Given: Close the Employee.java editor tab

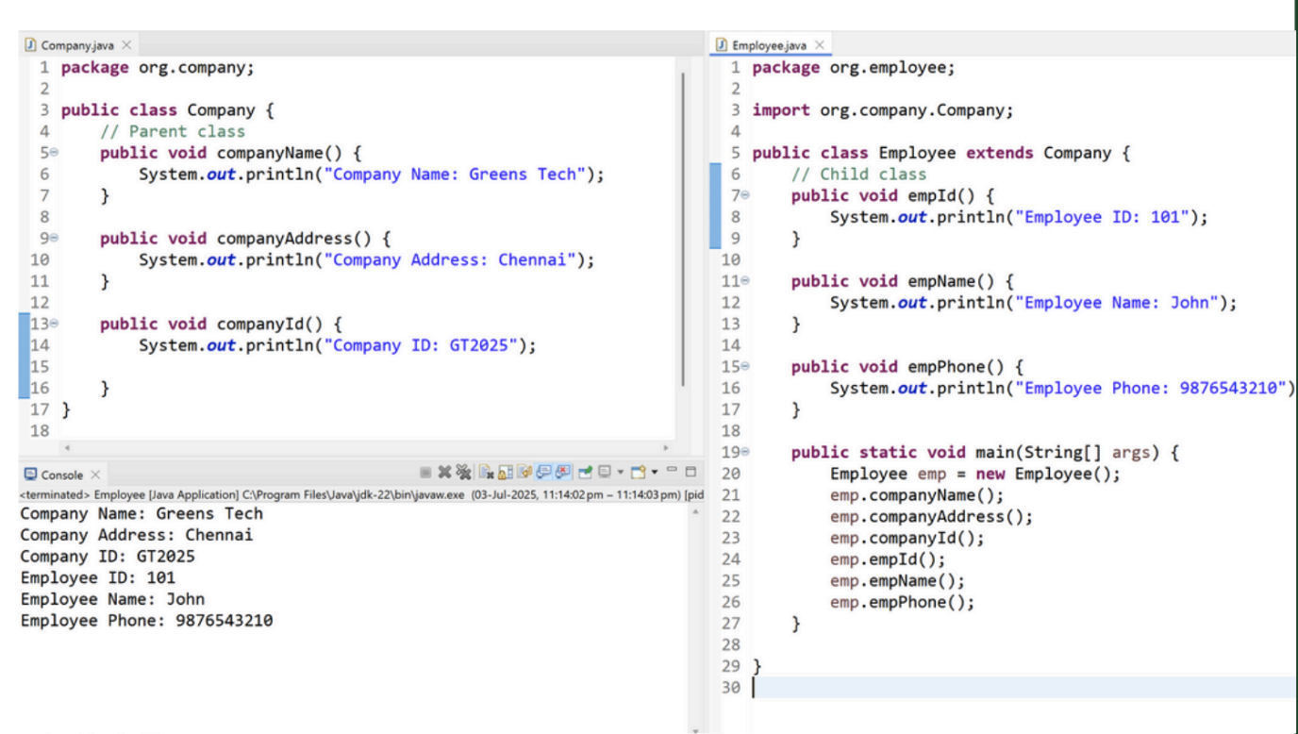Looking at the screenshot, I should click(x=820, y=45).
